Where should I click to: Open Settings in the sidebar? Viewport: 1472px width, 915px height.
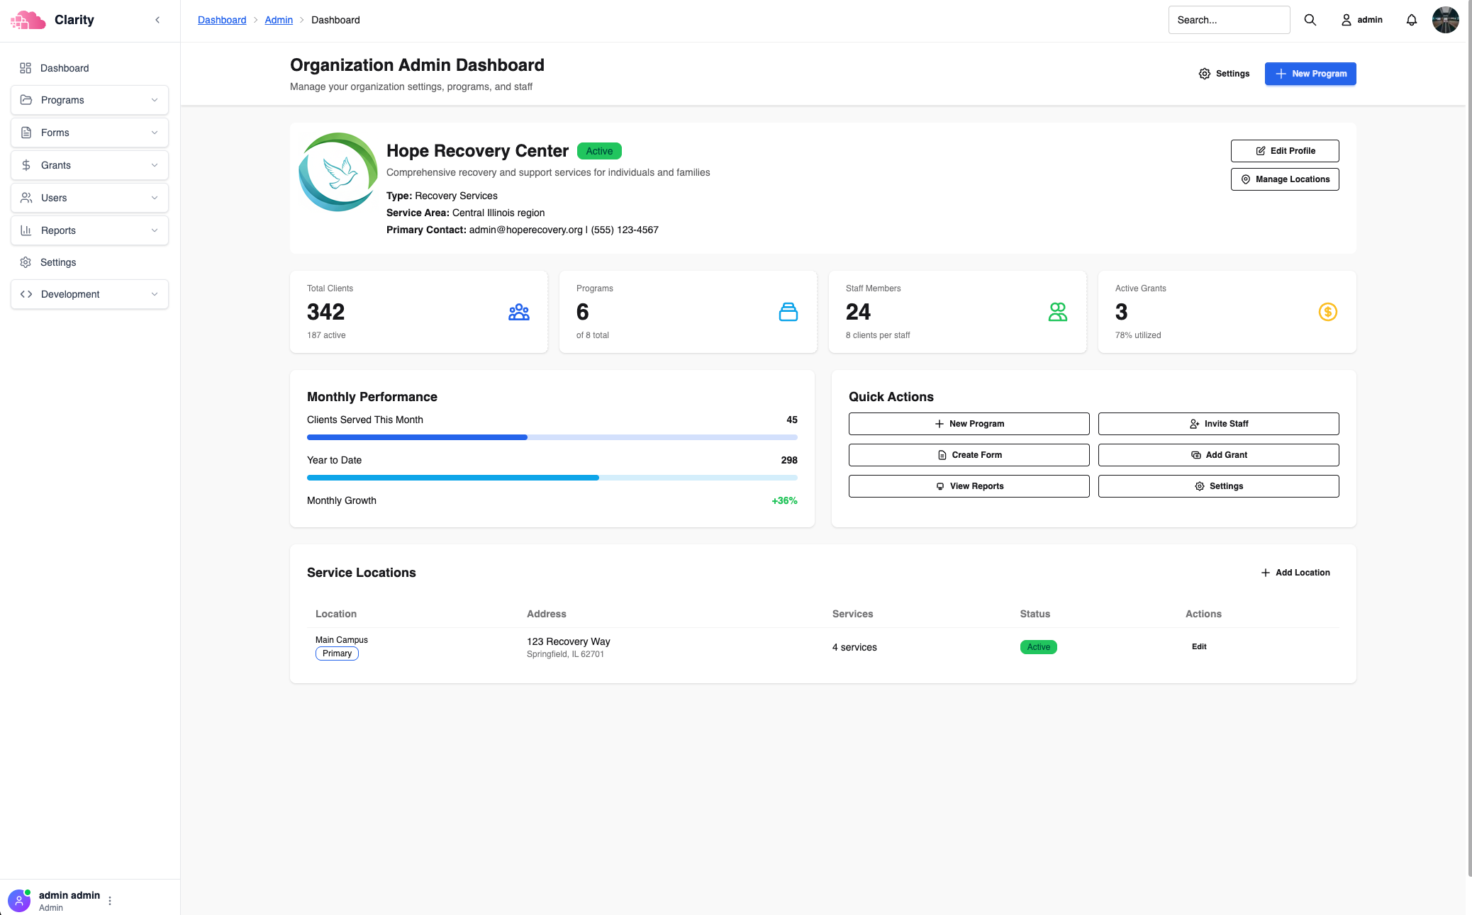pos(58,262)
